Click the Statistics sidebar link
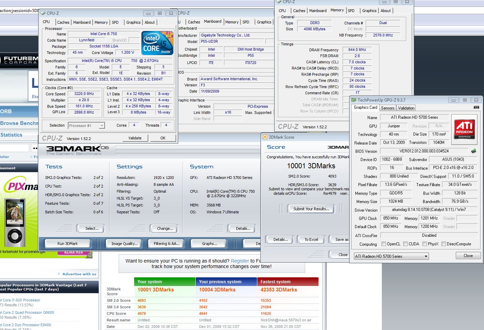The height and width of the screenshot is (330, 484). coord(11,135)
